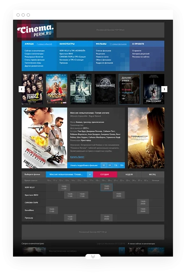186x275 pixels.
Task: Open the 'Идеальный голос 2' poster
Action: (33, 89)
